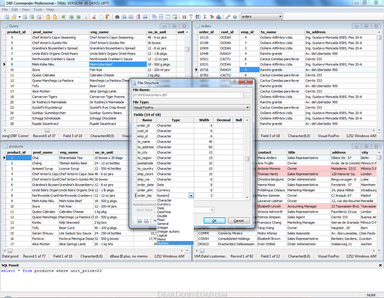Image resolution: width=384 pixels, height=298 pixels.
Task: Click the 'Type' column header in fields grid
Action: (x=175, y=120)
